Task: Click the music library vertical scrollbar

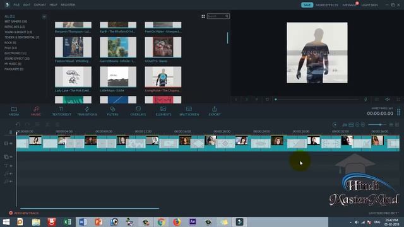Action: 227,38
